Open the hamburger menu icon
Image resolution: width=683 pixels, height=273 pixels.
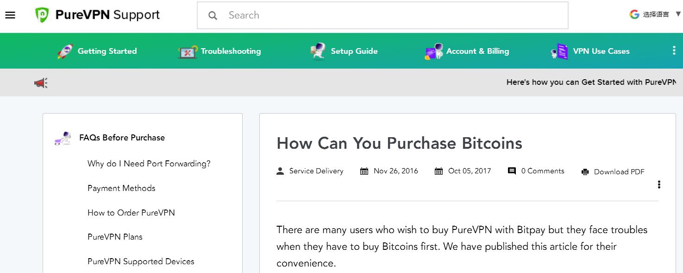click(10, 15)
